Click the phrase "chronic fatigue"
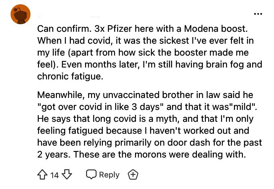This screenshot has height=189, width=274. [70, 76]
